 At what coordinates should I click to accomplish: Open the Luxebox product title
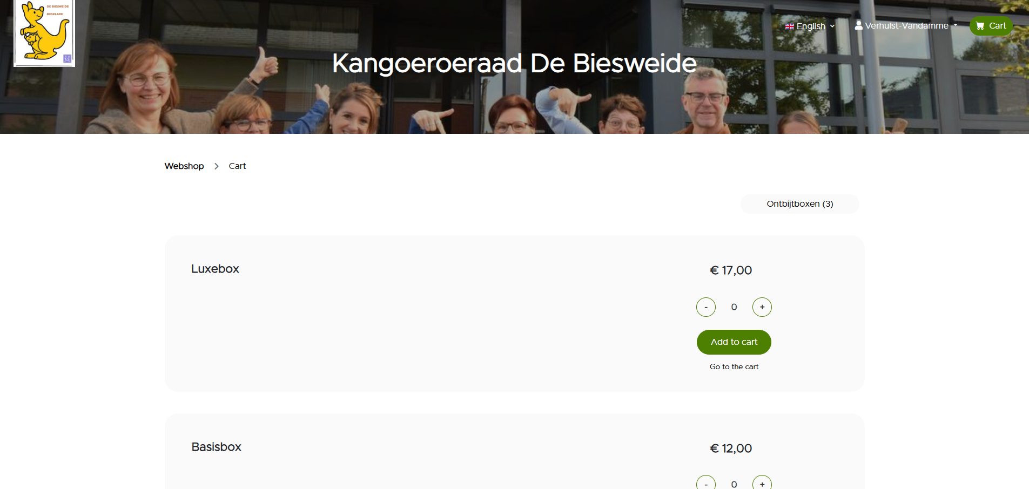coord(215,269)
